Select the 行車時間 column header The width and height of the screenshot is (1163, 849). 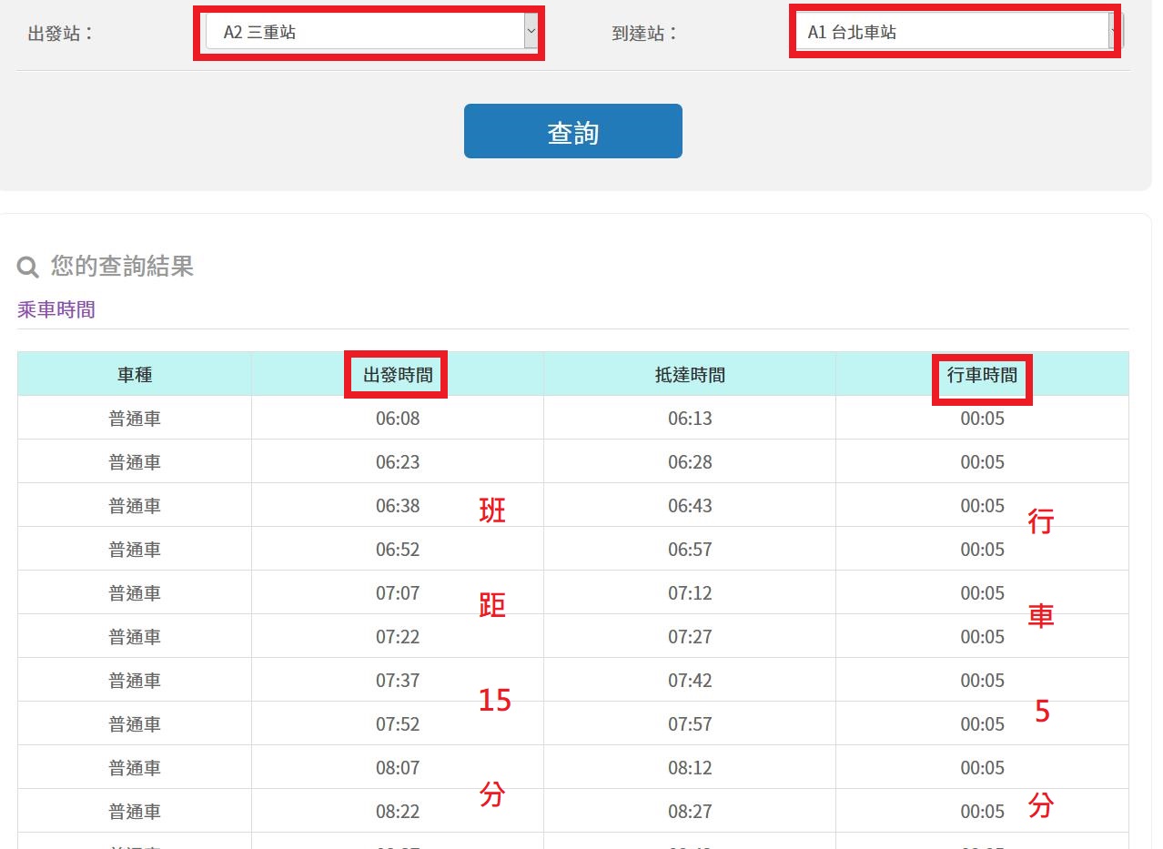[982, 374]
